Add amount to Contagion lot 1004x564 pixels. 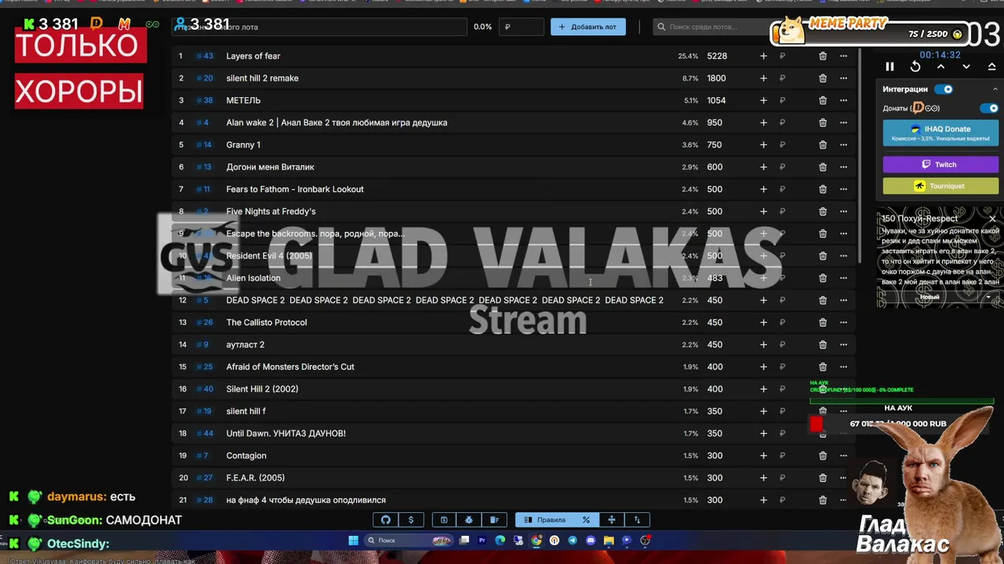click(763, 456)
